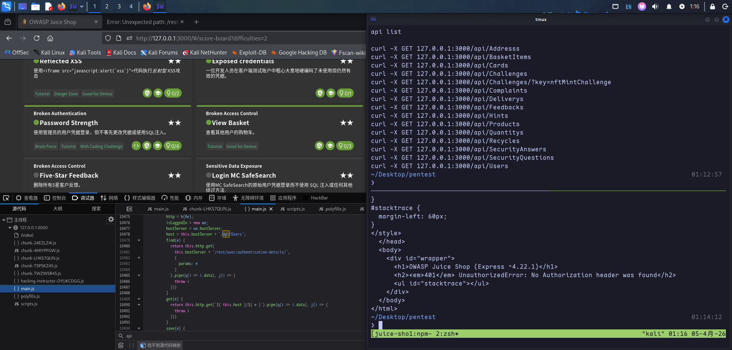This screenshot has width=732, height=350.
Task: Open the Style Editor (样式编辑器) tab
Action: click(x=140, y=198)
